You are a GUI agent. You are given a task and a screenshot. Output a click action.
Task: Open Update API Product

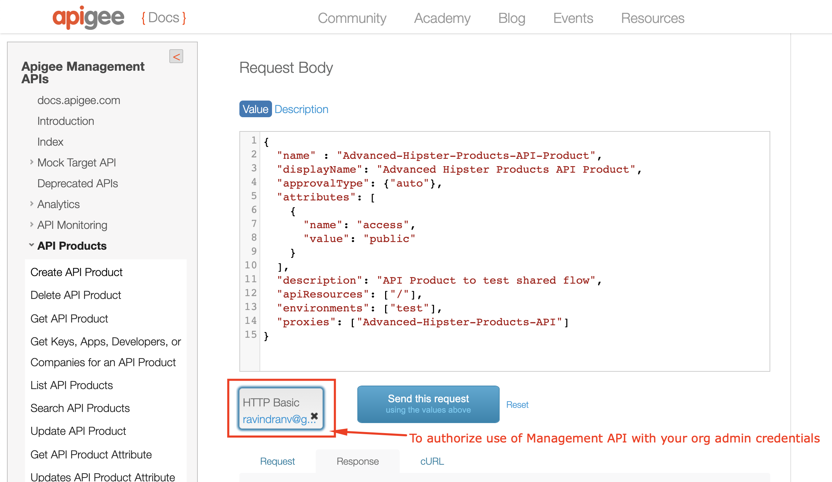(x=78, y=431)
